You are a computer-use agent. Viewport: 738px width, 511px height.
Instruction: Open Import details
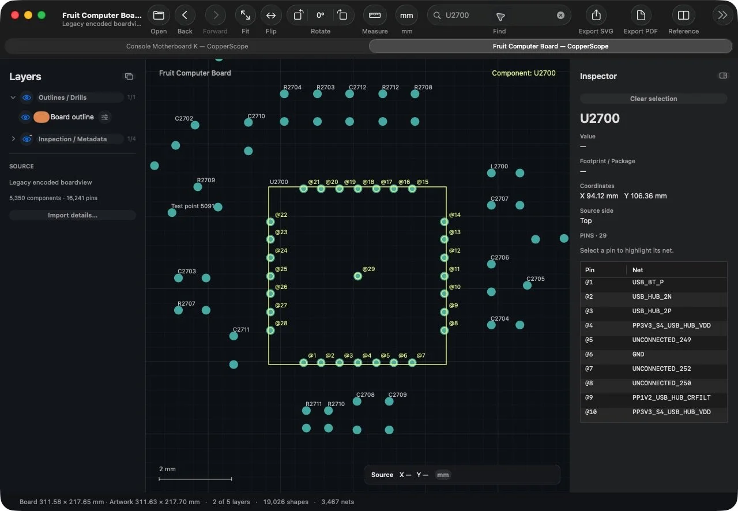73,215
